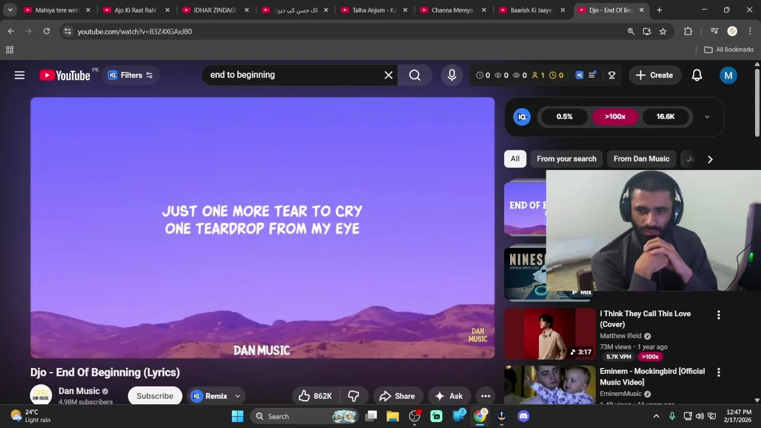The width and height of the screenshot is (761, 428).
Task: Open Chrome zoom magnifier icon in address bar
Action: 631,32
